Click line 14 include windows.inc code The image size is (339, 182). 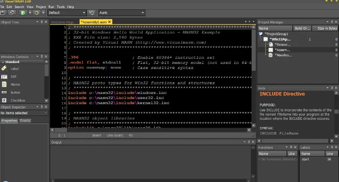117,93
